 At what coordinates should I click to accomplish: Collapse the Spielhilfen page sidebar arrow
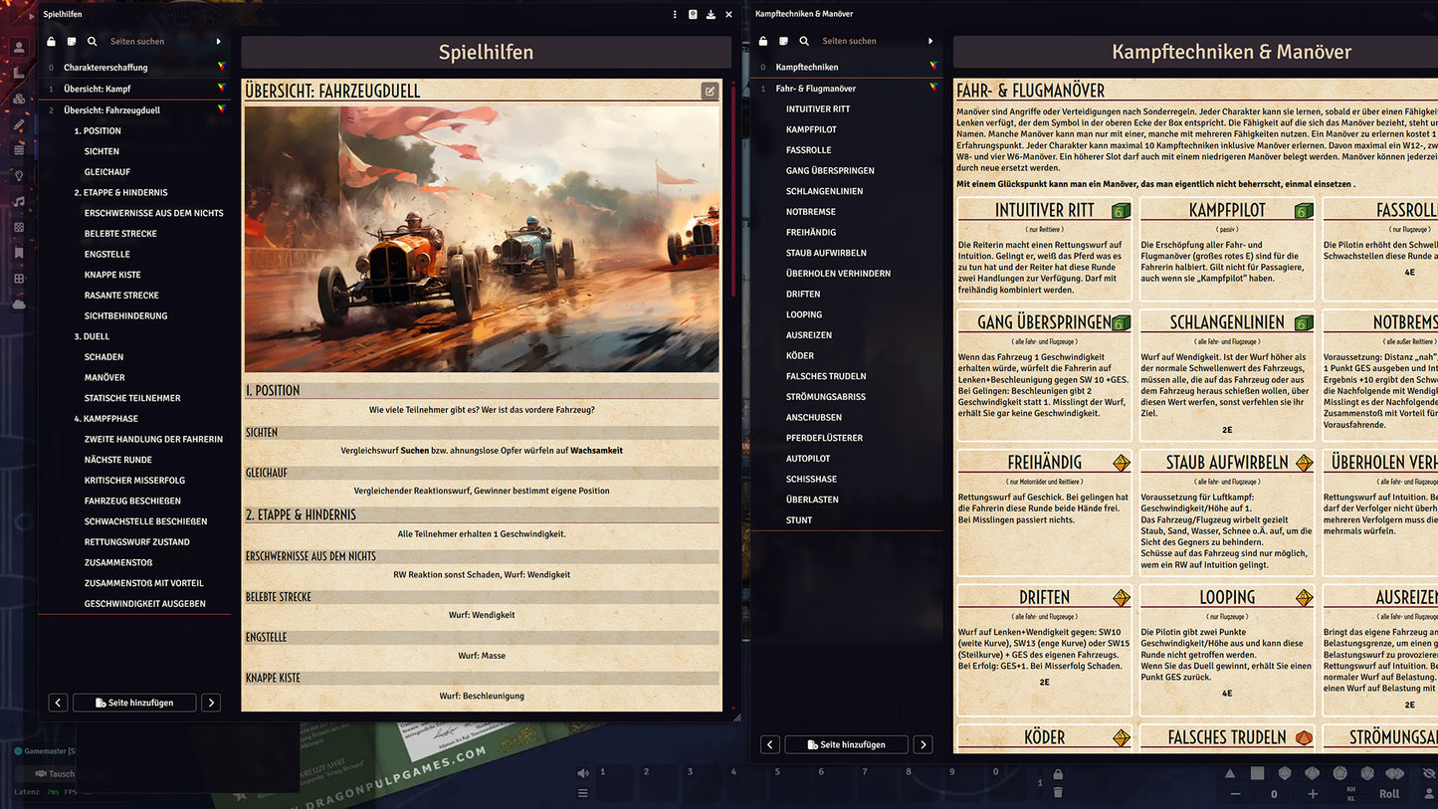point(219,42)
